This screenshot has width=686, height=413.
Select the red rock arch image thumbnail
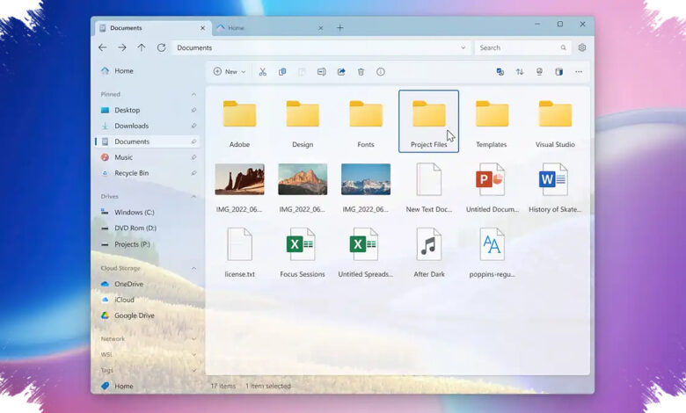[240, 179]
